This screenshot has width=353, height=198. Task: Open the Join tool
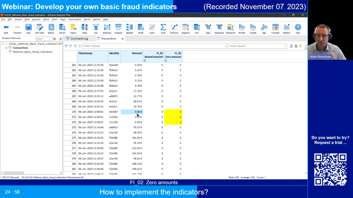coord(96,29)
